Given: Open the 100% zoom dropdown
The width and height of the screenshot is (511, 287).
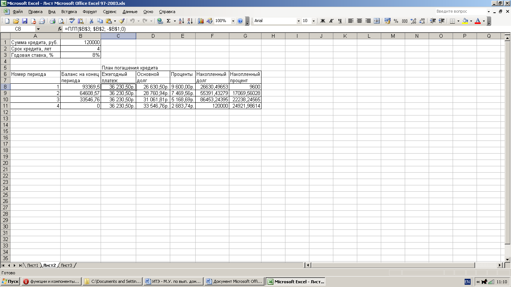Looking at the screenshot, I should click(x=233, y=21).
